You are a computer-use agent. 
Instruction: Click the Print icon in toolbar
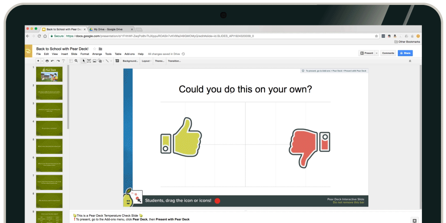[x=47, y=61]
